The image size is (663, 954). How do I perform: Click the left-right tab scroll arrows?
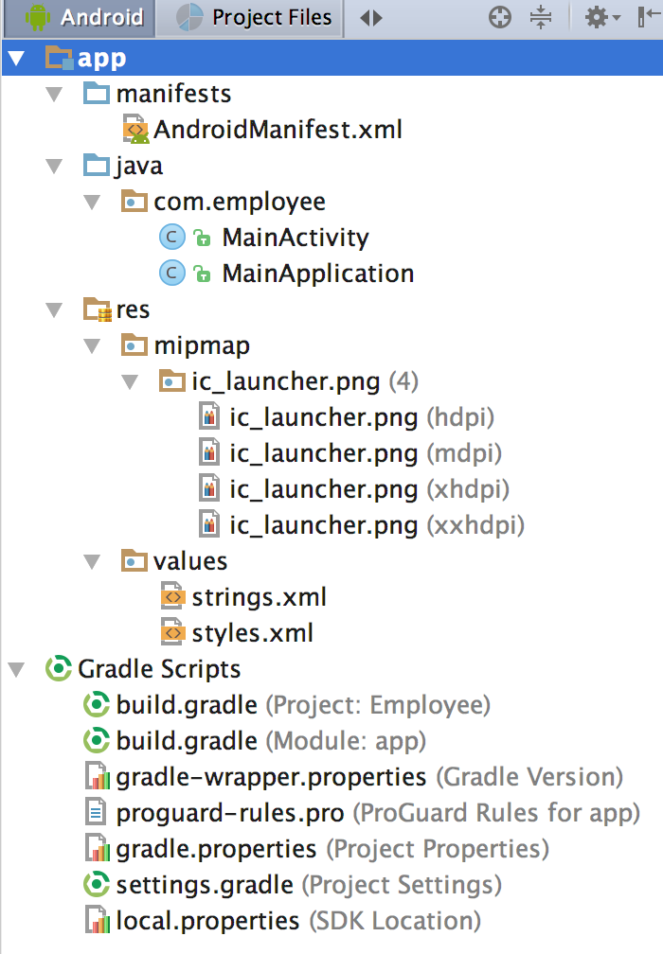[371, 17]
